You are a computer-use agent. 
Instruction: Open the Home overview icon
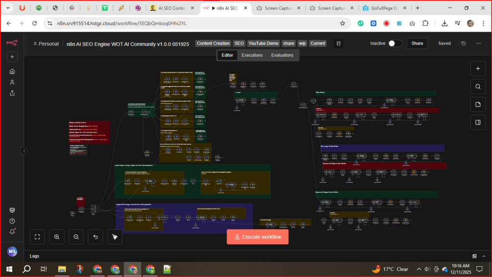(x=12, y=71)
